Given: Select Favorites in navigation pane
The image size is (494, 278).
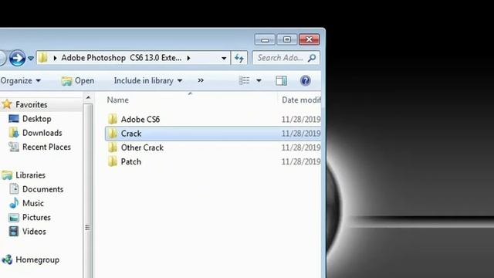Looking at the screenshot, I should point(32,105).
